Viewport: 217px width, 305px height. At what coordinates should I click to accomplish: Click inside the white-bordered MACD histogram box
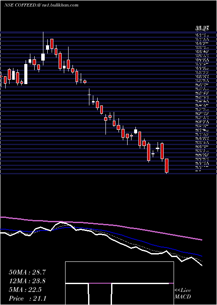coord(119,283)
